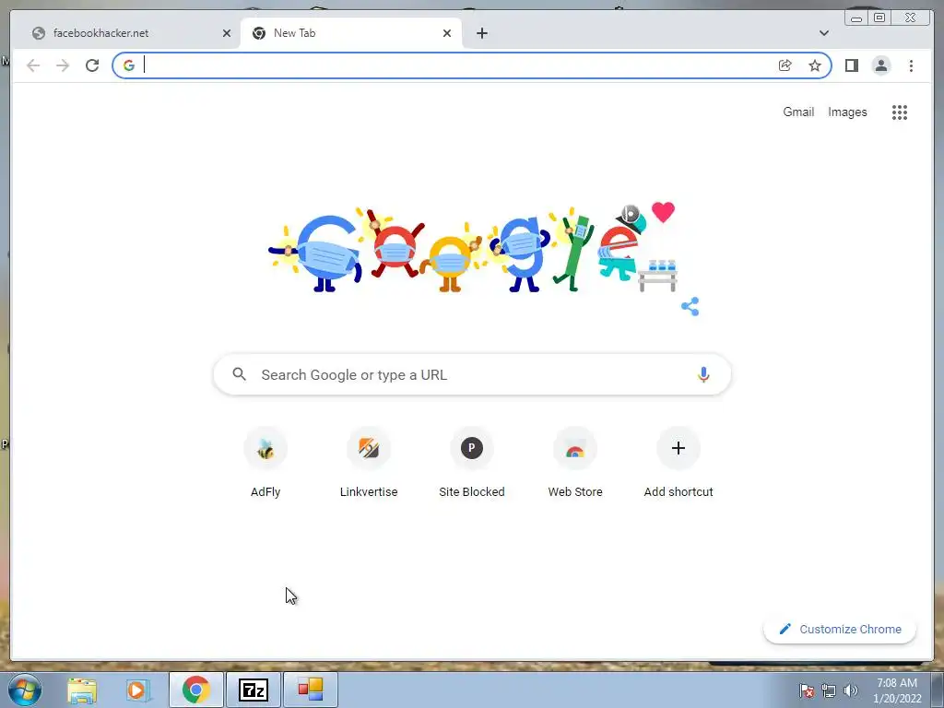
Task: Go forward with the forward arrow
Action: [x=63, y=65]
